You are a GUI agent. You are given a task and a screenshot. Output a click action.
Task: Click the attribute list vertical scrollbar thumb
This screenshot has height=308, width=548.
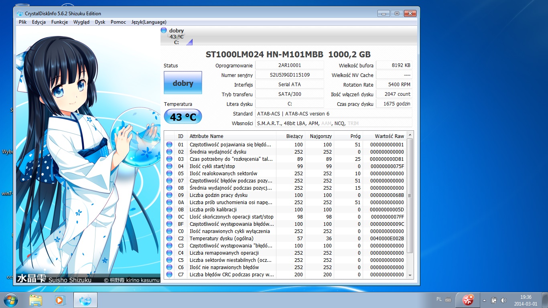tap(410, 196)
